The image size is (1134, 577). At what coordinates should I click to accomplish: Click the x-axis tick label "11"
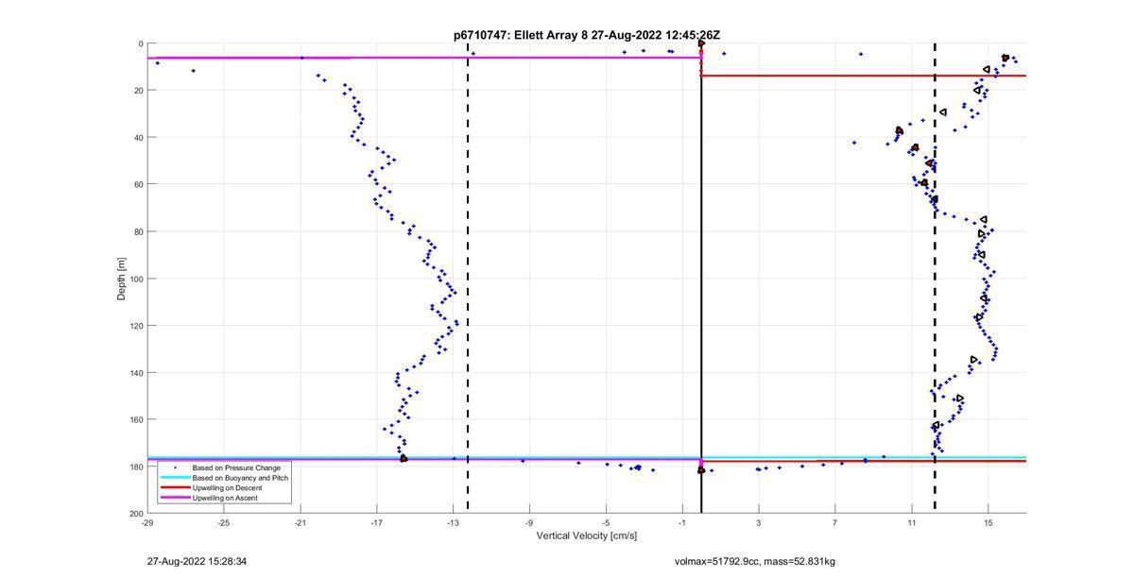coord(912,522)
